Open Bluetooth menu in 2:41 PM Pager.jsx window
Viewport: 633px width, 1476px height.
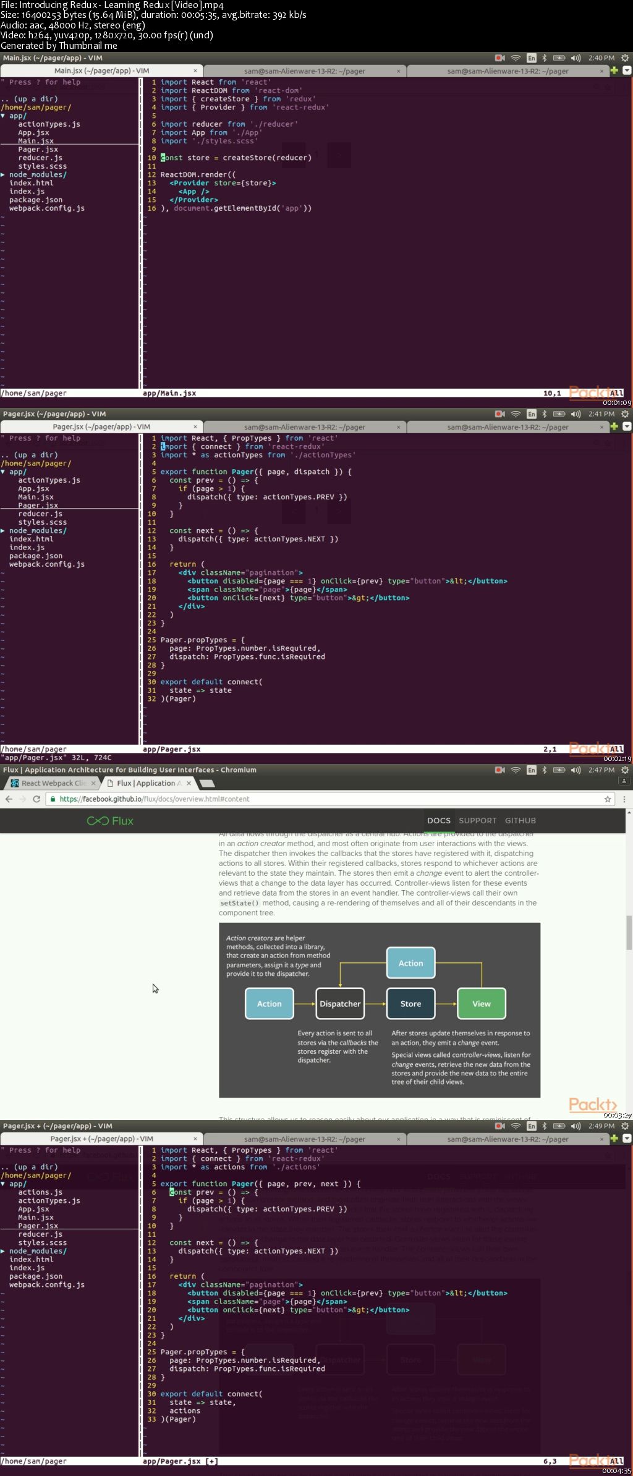(545, 414)
